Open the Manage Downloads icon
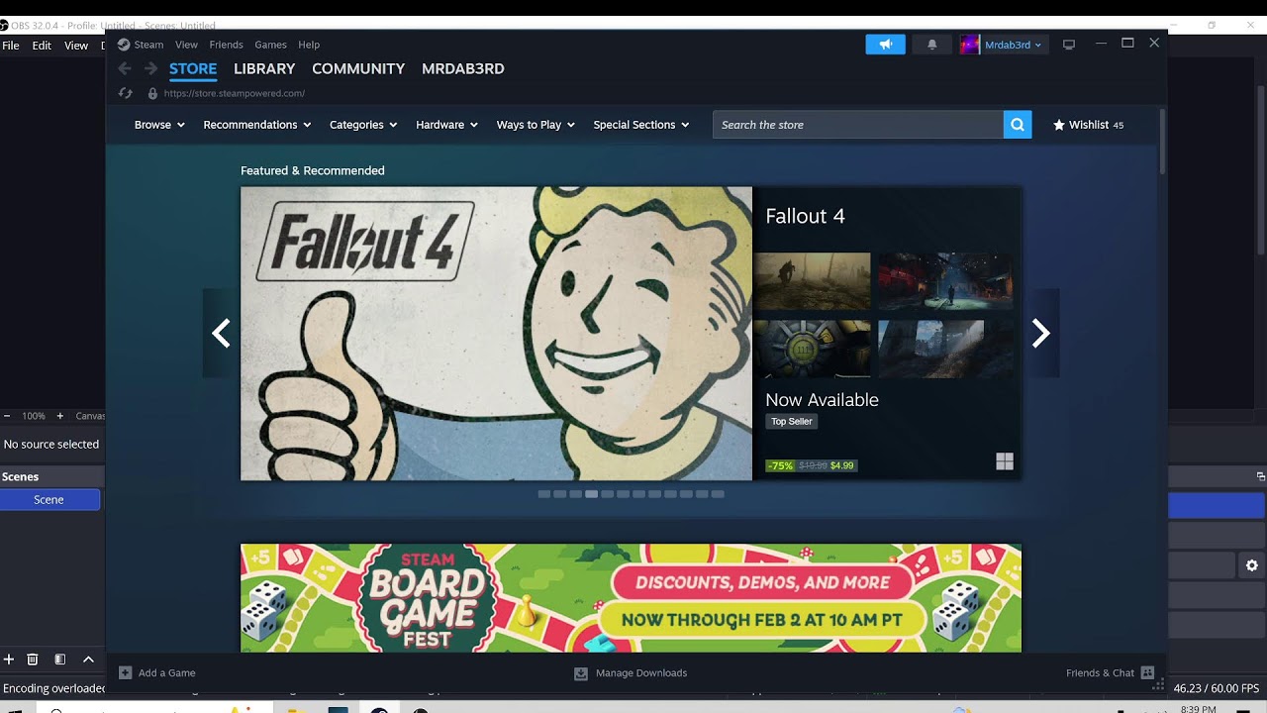The height and width of the screenshot is (713, 1267). tap(581, 673)
